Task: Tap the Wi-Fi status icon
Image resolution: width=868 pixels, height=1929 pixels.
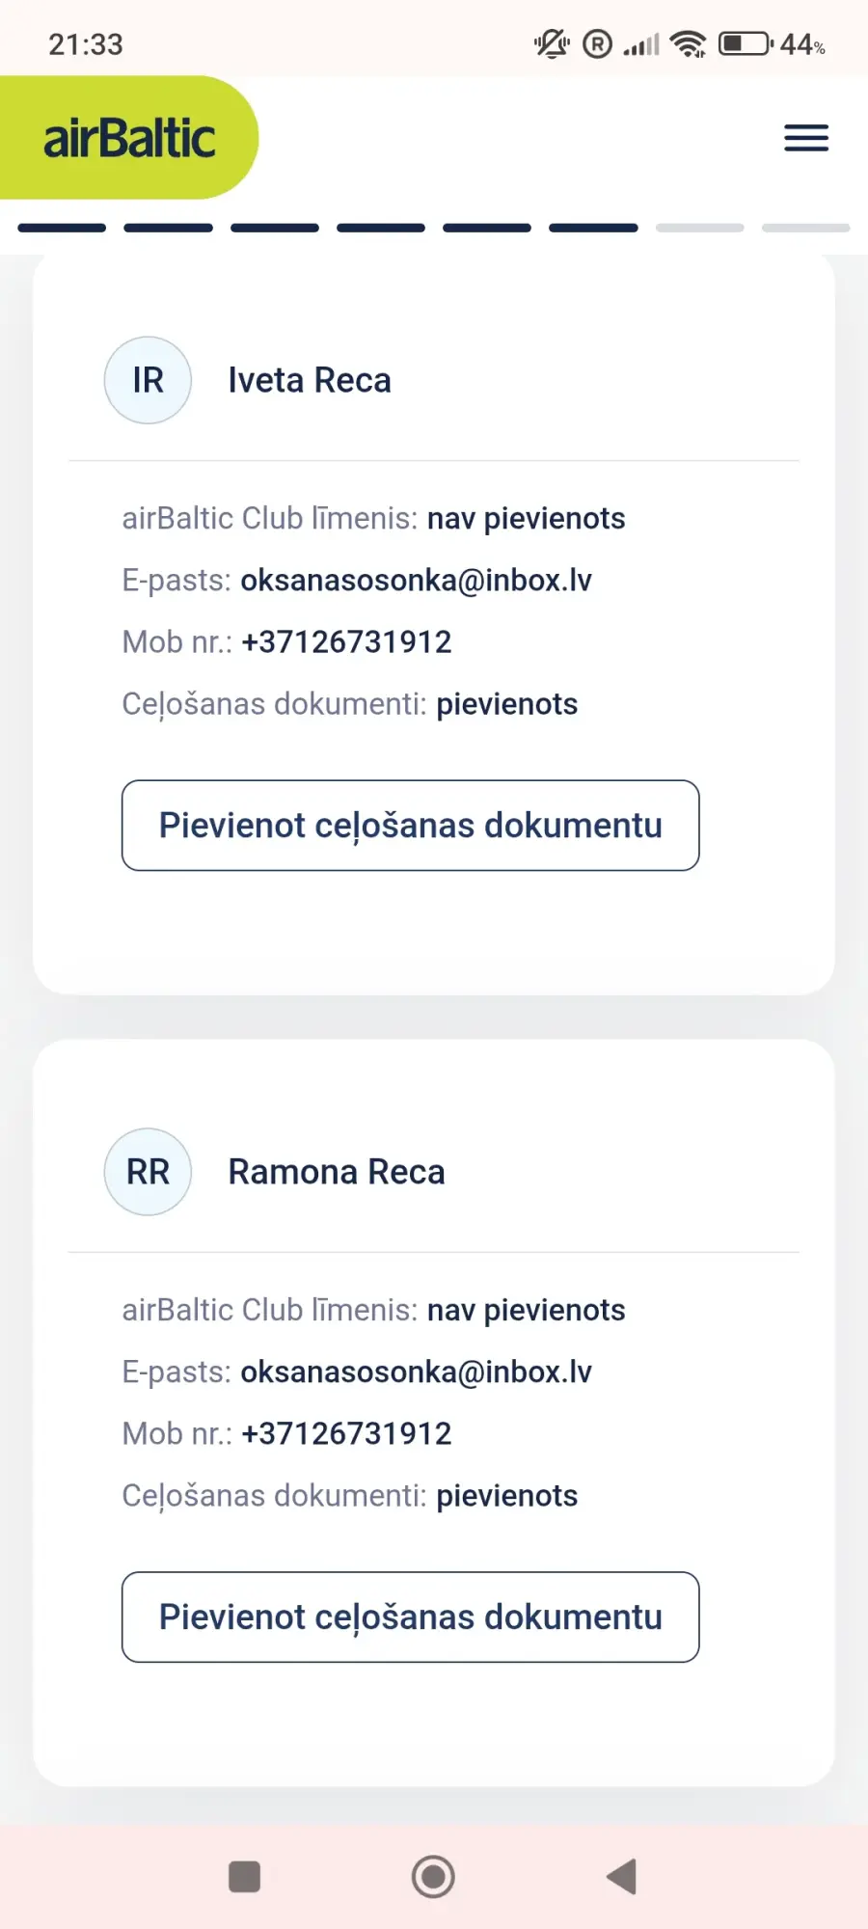Action: tap(689, 43)
